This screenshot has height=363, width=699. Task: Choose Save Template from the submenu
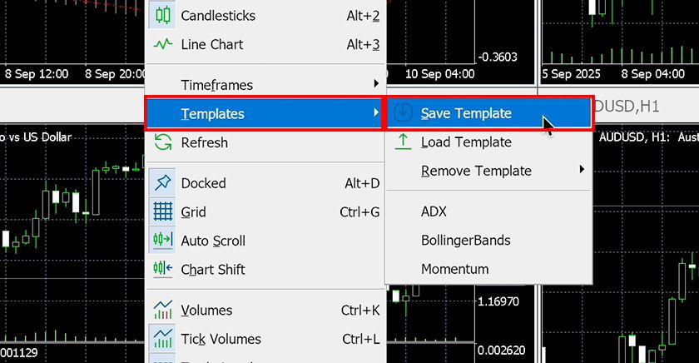[x=466, y=113]
